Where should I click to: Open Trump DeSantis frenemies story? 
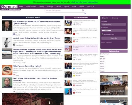click(x=85, y=65)
